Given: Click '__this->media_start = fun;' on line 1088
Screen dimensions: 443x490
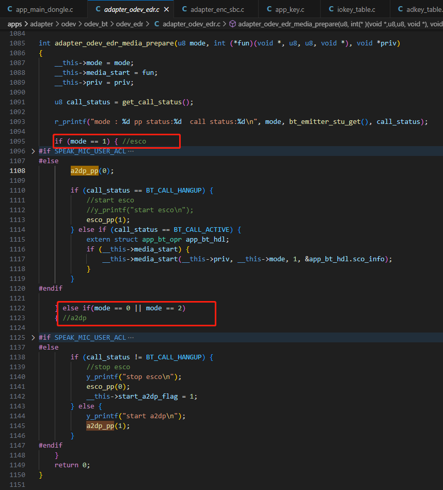Looking at the screenshot, I should (x=106, y=73).
